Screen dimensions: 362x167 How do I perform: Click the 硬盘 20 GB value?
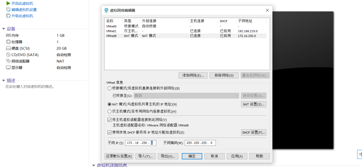pyautogui.click(x=61, y=48)
